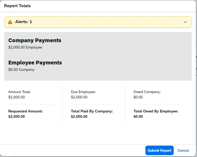Image resolution: width=197 pixels, height=157 pixels.
Task: Click the $2,000.00 value under Amount Total
Action: [x=17, y=97]
